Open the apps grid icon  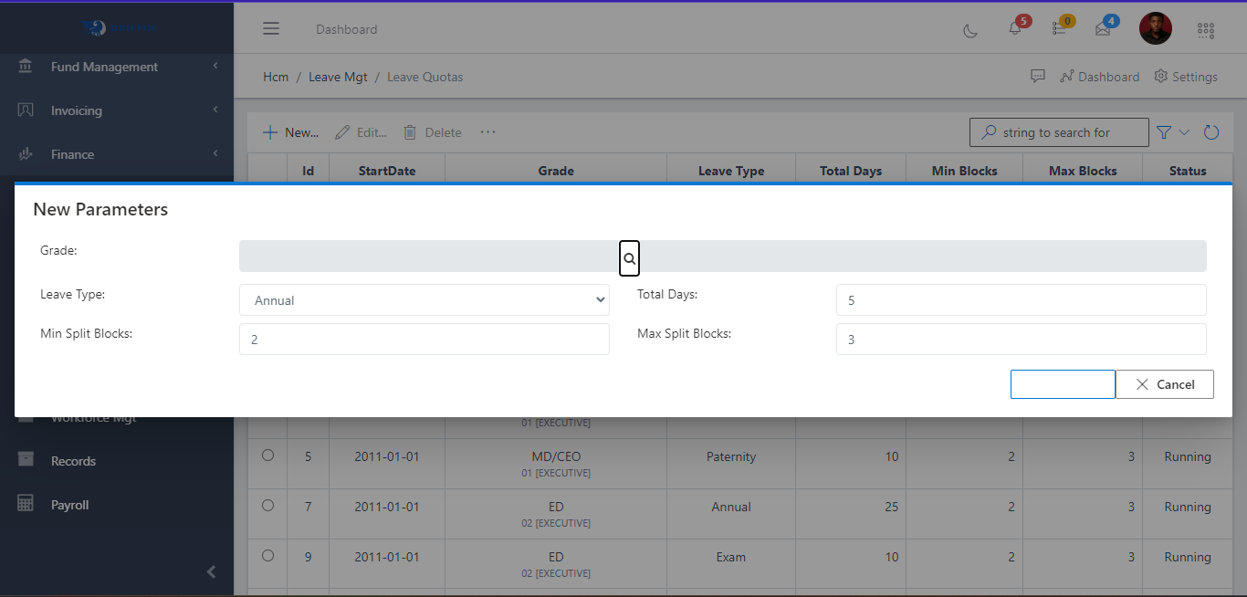(1206, 30)
